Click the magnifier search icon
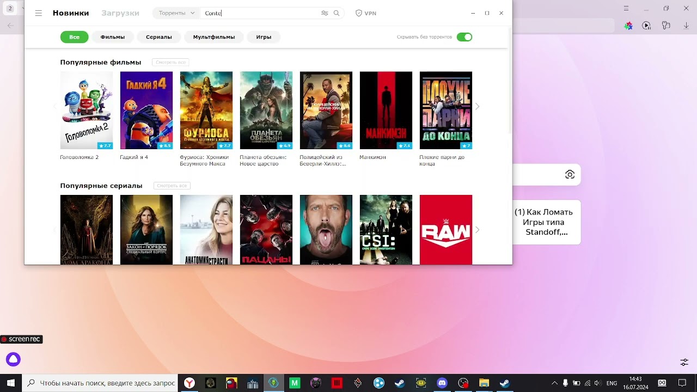 [337, 13]
